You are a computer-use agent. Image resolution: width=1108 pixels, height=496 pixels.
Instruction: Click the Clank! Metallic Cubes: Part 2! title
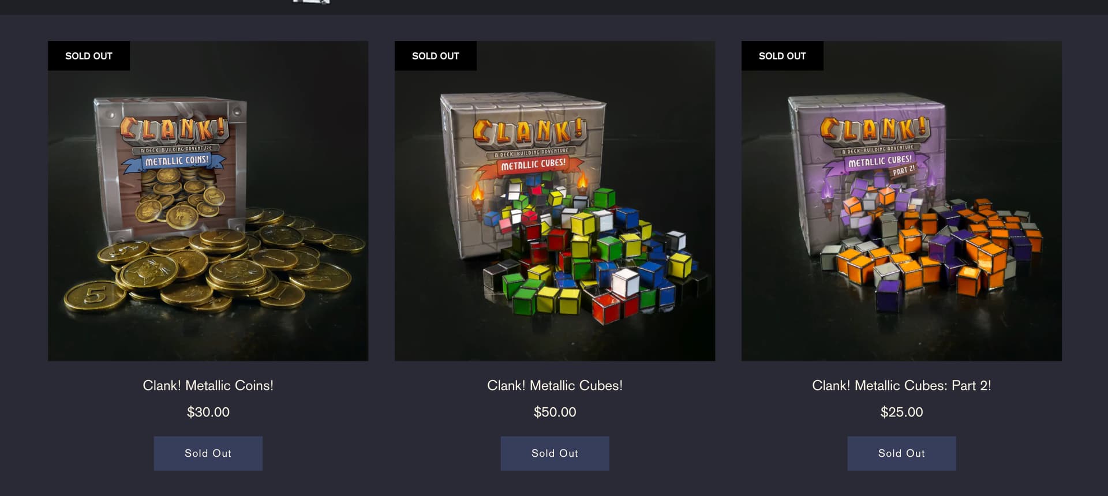tap(901, 385)
